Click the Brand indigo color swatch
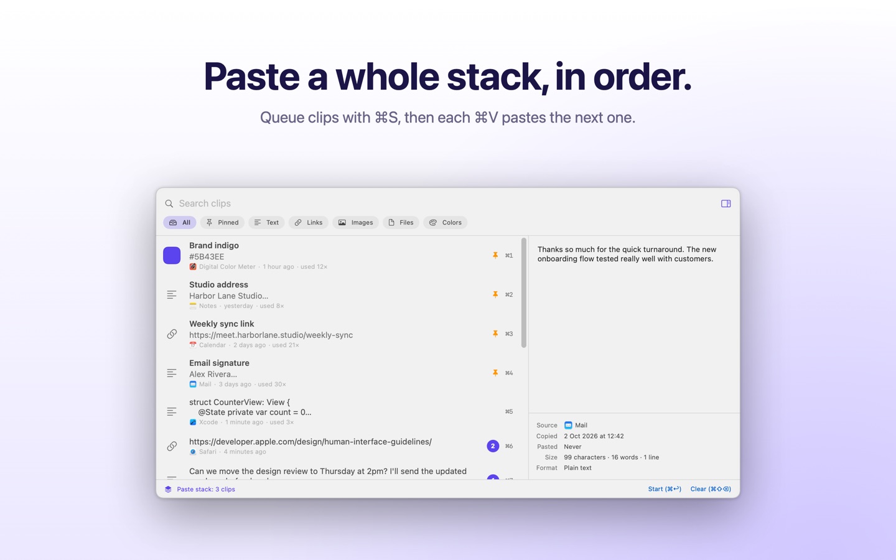 (x=172, y=255)
